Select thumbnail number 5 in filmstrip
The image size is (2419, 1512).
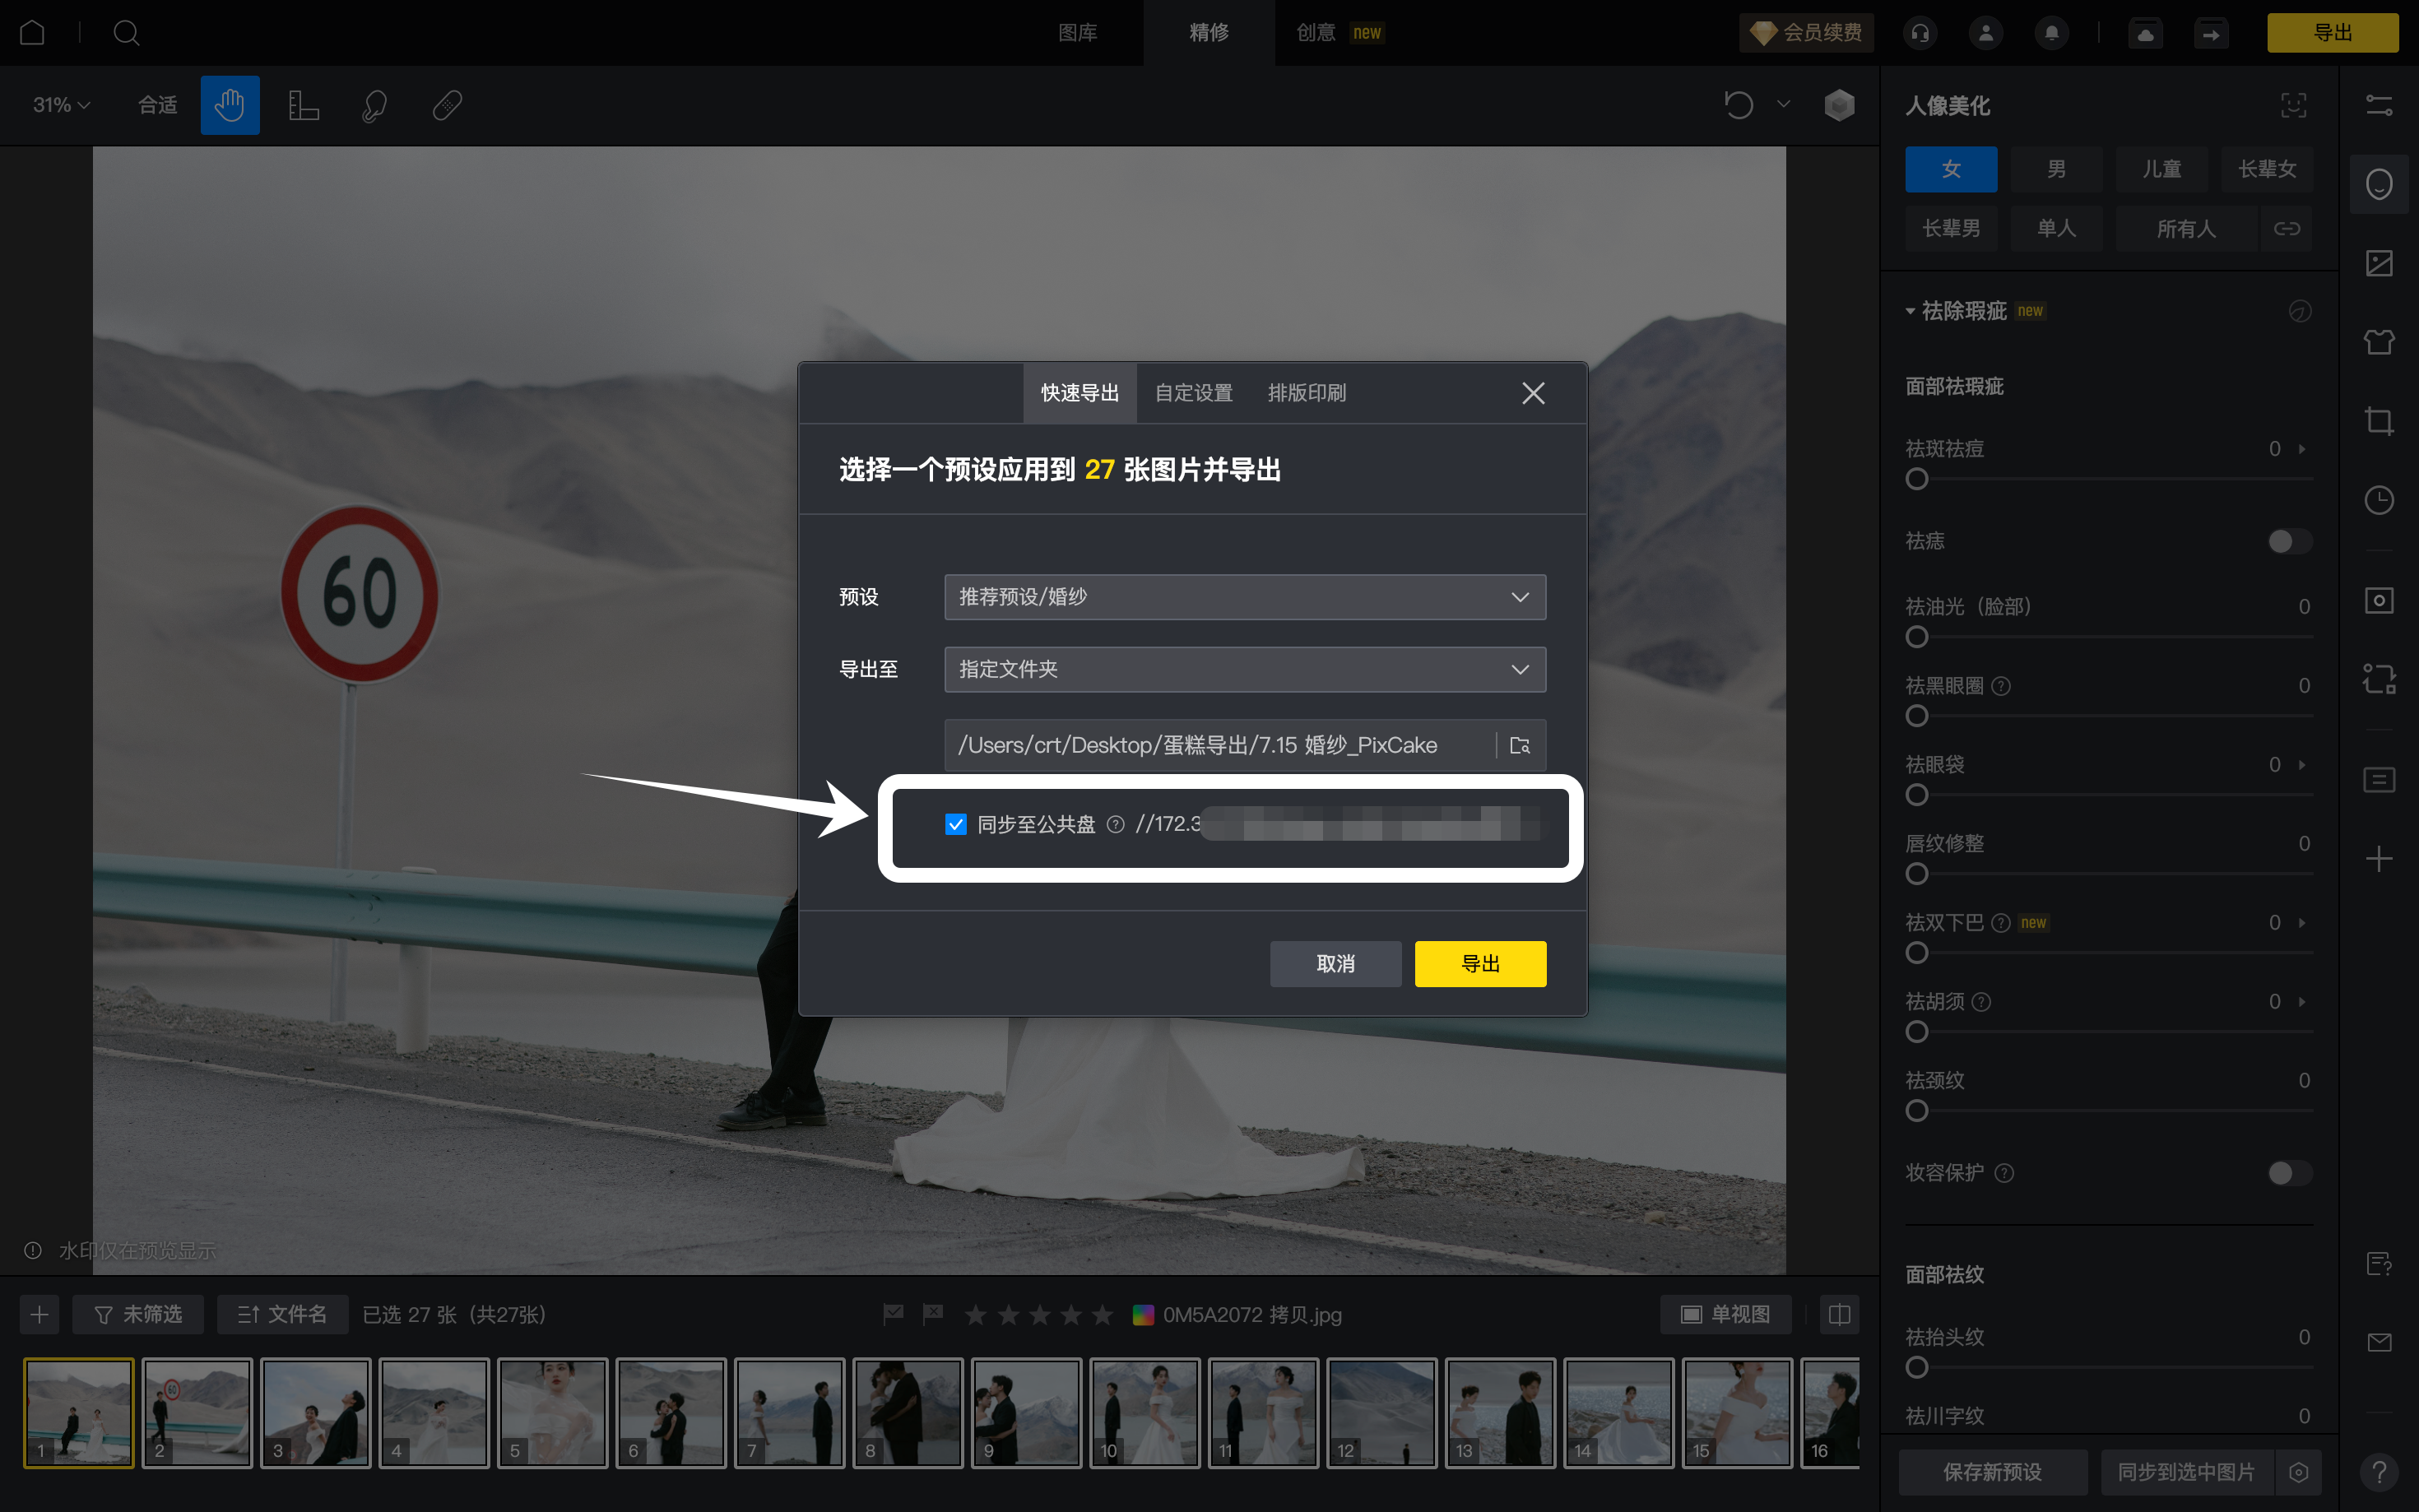click(552, 1412)
